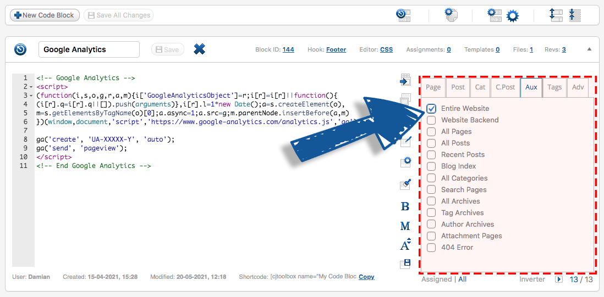Click the collapse all code blocks icon
Viewport: 604px width, 297px height.
tap(575, 15)
